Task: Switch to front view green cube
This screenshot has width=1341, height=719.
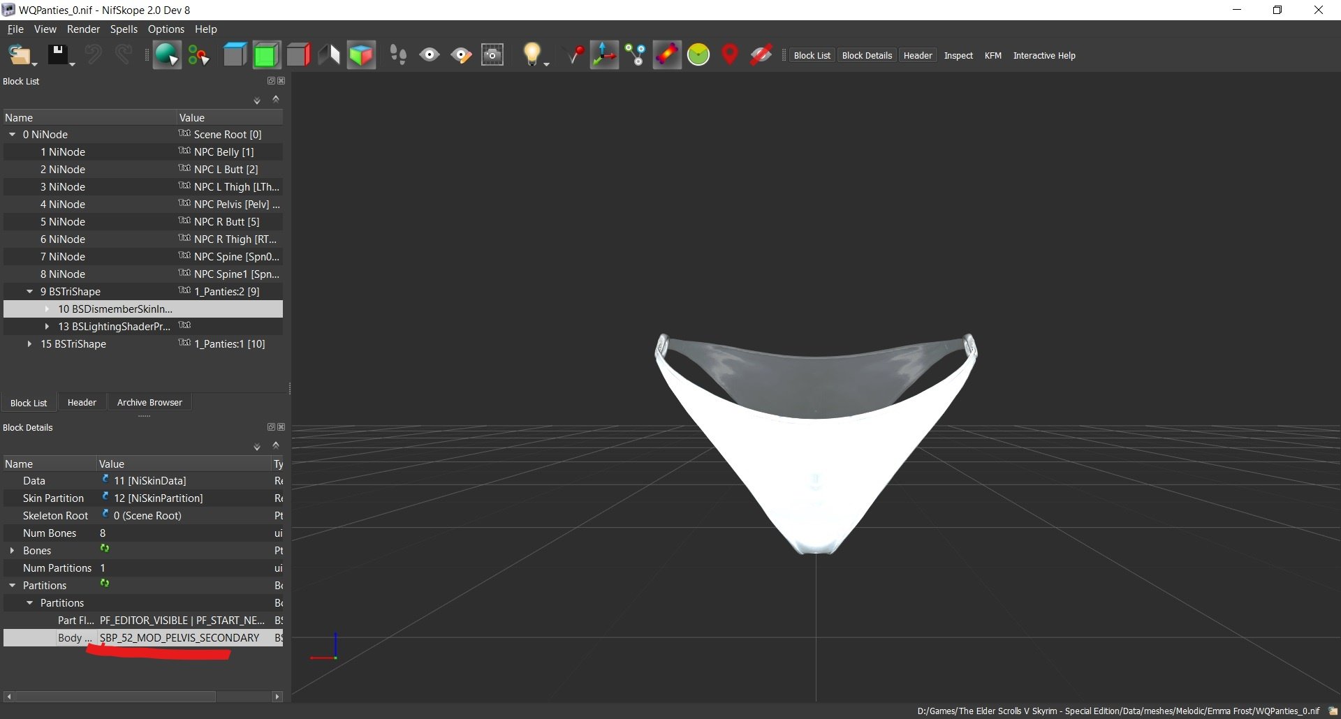Action: click(x=266, y=54)
